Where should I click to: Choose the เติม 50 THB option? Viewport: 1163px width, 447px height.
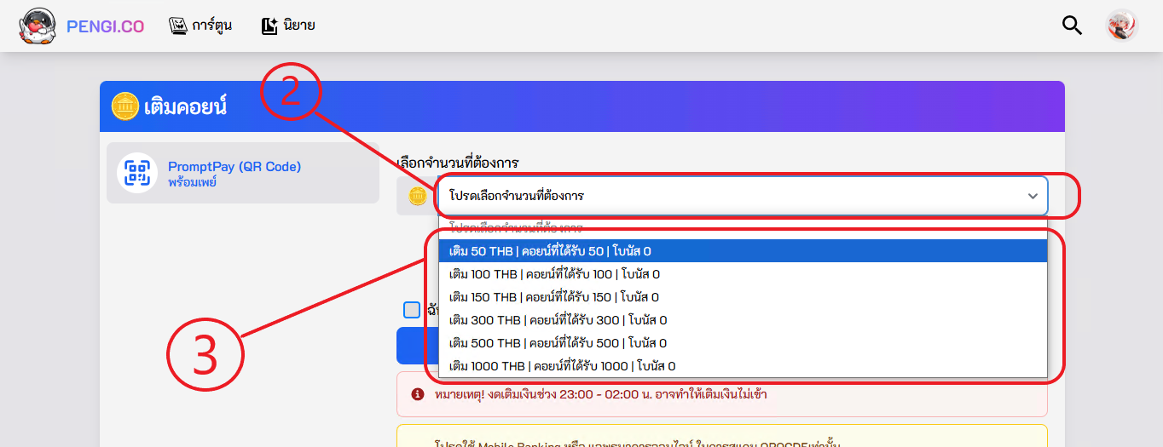(x=743, y=251)
